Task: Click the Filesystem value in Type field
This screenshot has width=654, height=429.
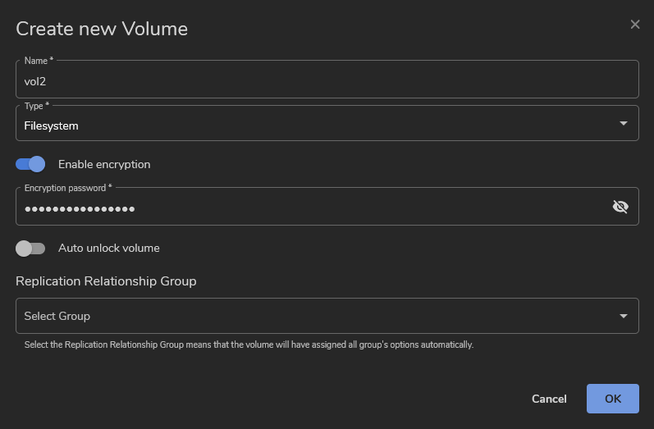Action: click(x=52, y=126)
